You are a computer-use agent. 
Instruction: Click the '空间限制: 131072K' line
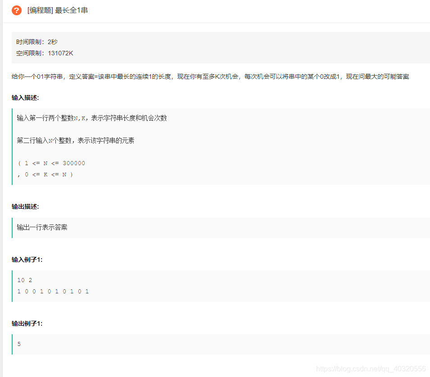[45, 53]
